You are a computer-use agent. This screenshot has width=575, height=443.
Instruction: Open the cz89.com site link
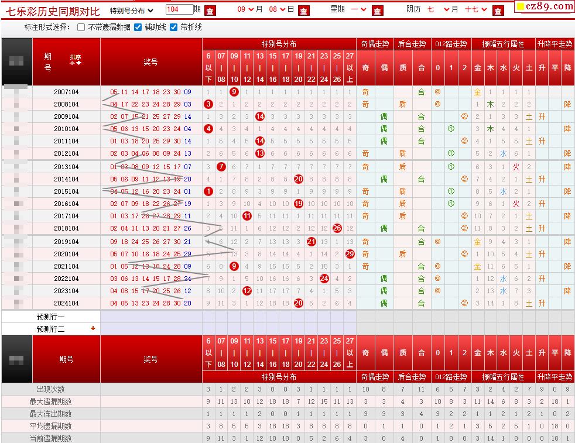545,6
